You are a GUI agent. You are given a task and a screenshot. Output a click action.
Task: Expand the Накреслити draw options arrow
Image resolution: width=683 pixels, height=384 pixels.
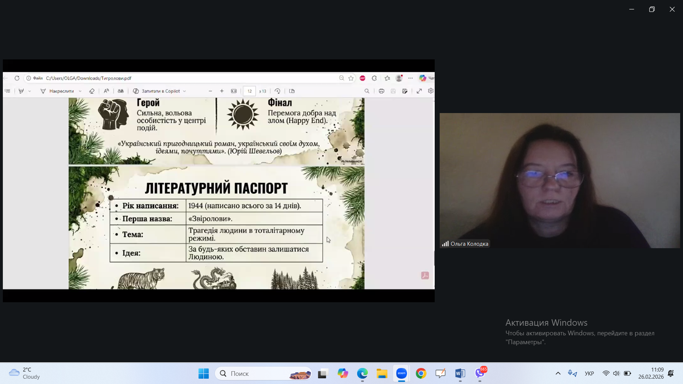point(80,91)
